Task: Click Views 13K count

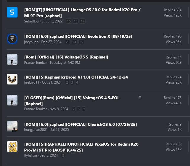Action: coord(173,150)
